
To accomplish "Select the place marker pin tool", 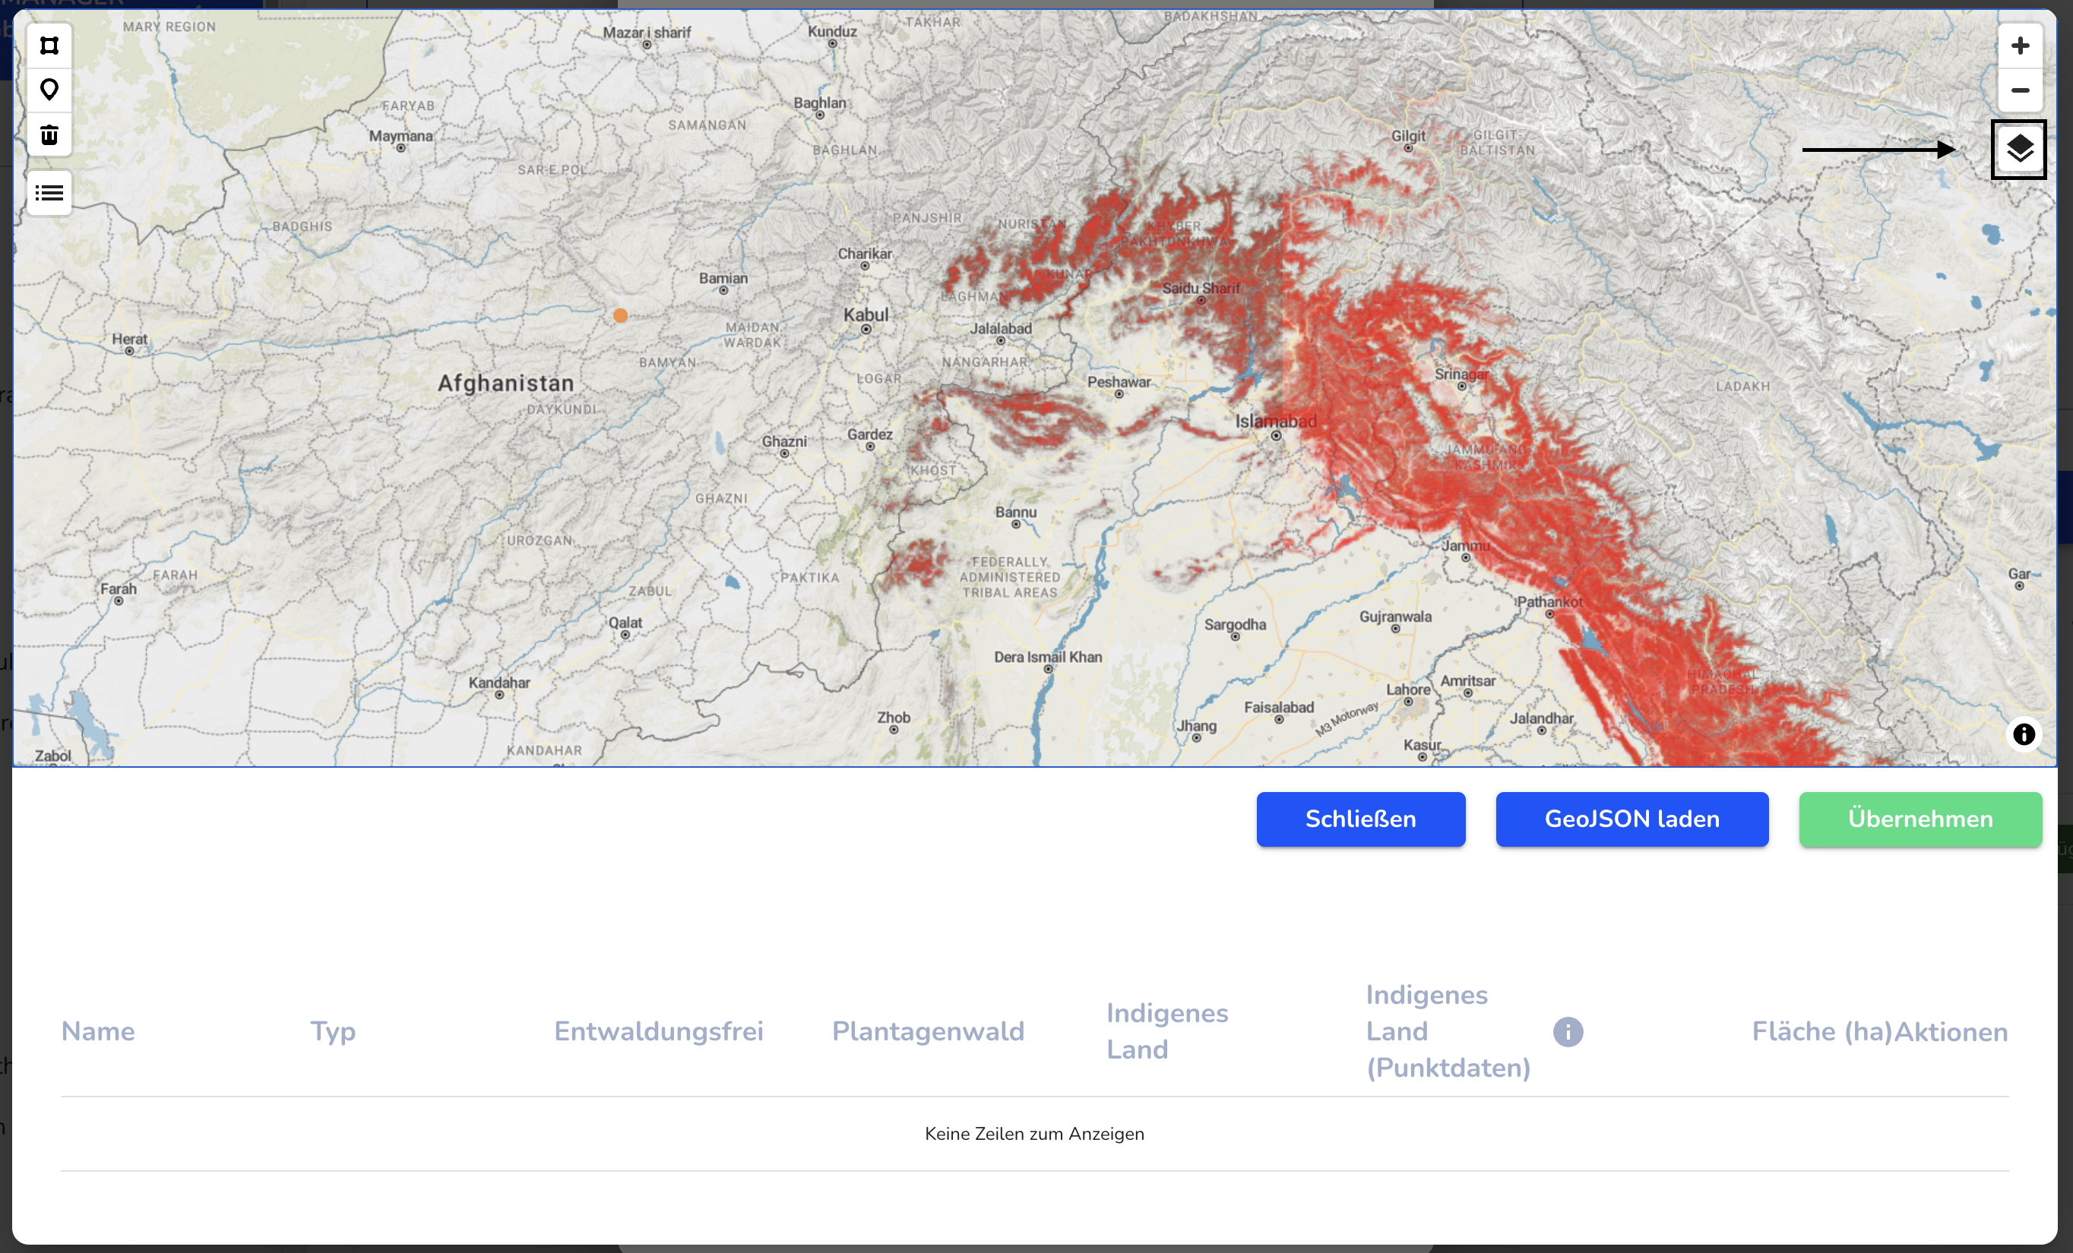I will (x=49, y=90).
